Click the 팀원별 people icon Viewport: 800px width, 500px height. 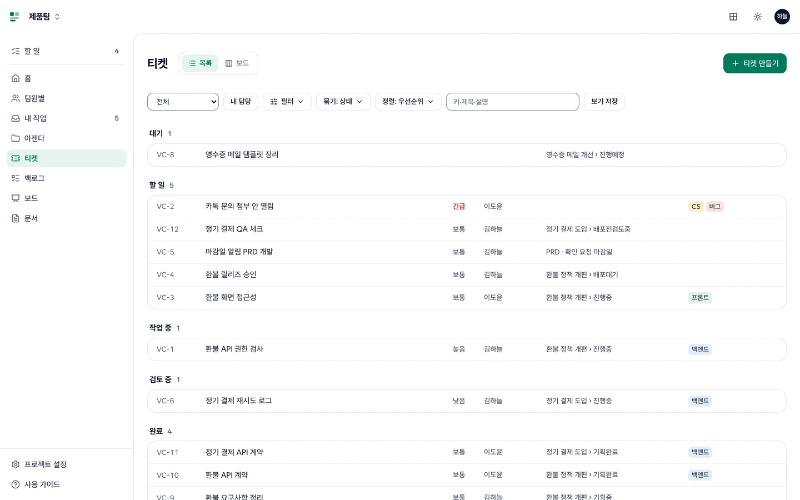[x=16, y=98]
